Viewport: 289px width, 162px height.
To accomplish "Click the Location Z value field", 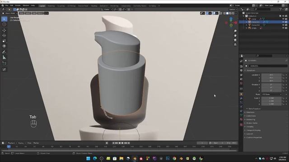I will click(271, 81).
